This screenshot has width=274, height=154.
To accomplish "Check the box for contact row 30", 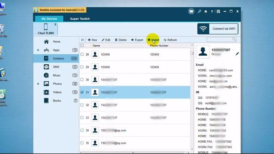I will [82, 80].
